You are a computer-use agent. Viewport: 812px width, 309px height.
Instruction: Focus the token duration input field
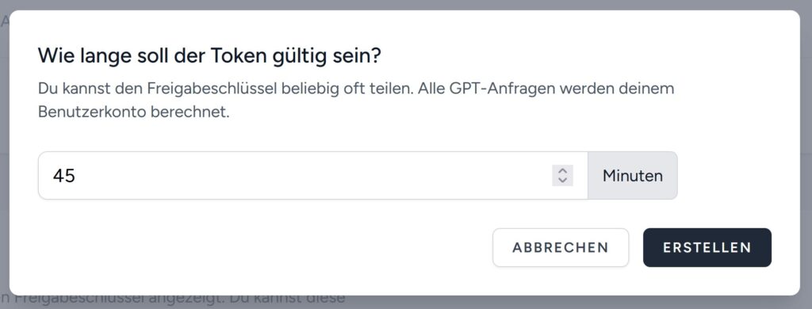click(x=312, y=175)
